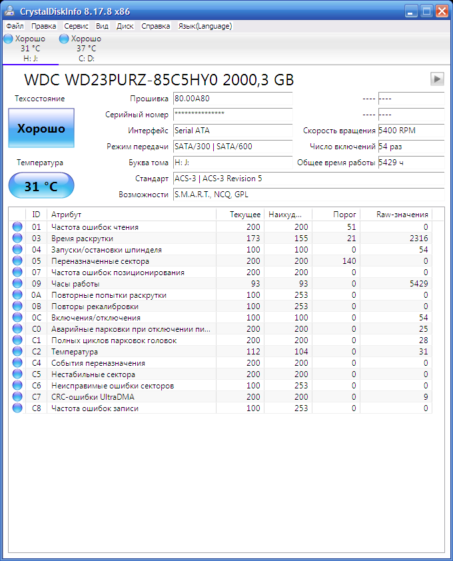Select the Часы работы attribute row
Screen dimensions: 453x561
(133, 284)
